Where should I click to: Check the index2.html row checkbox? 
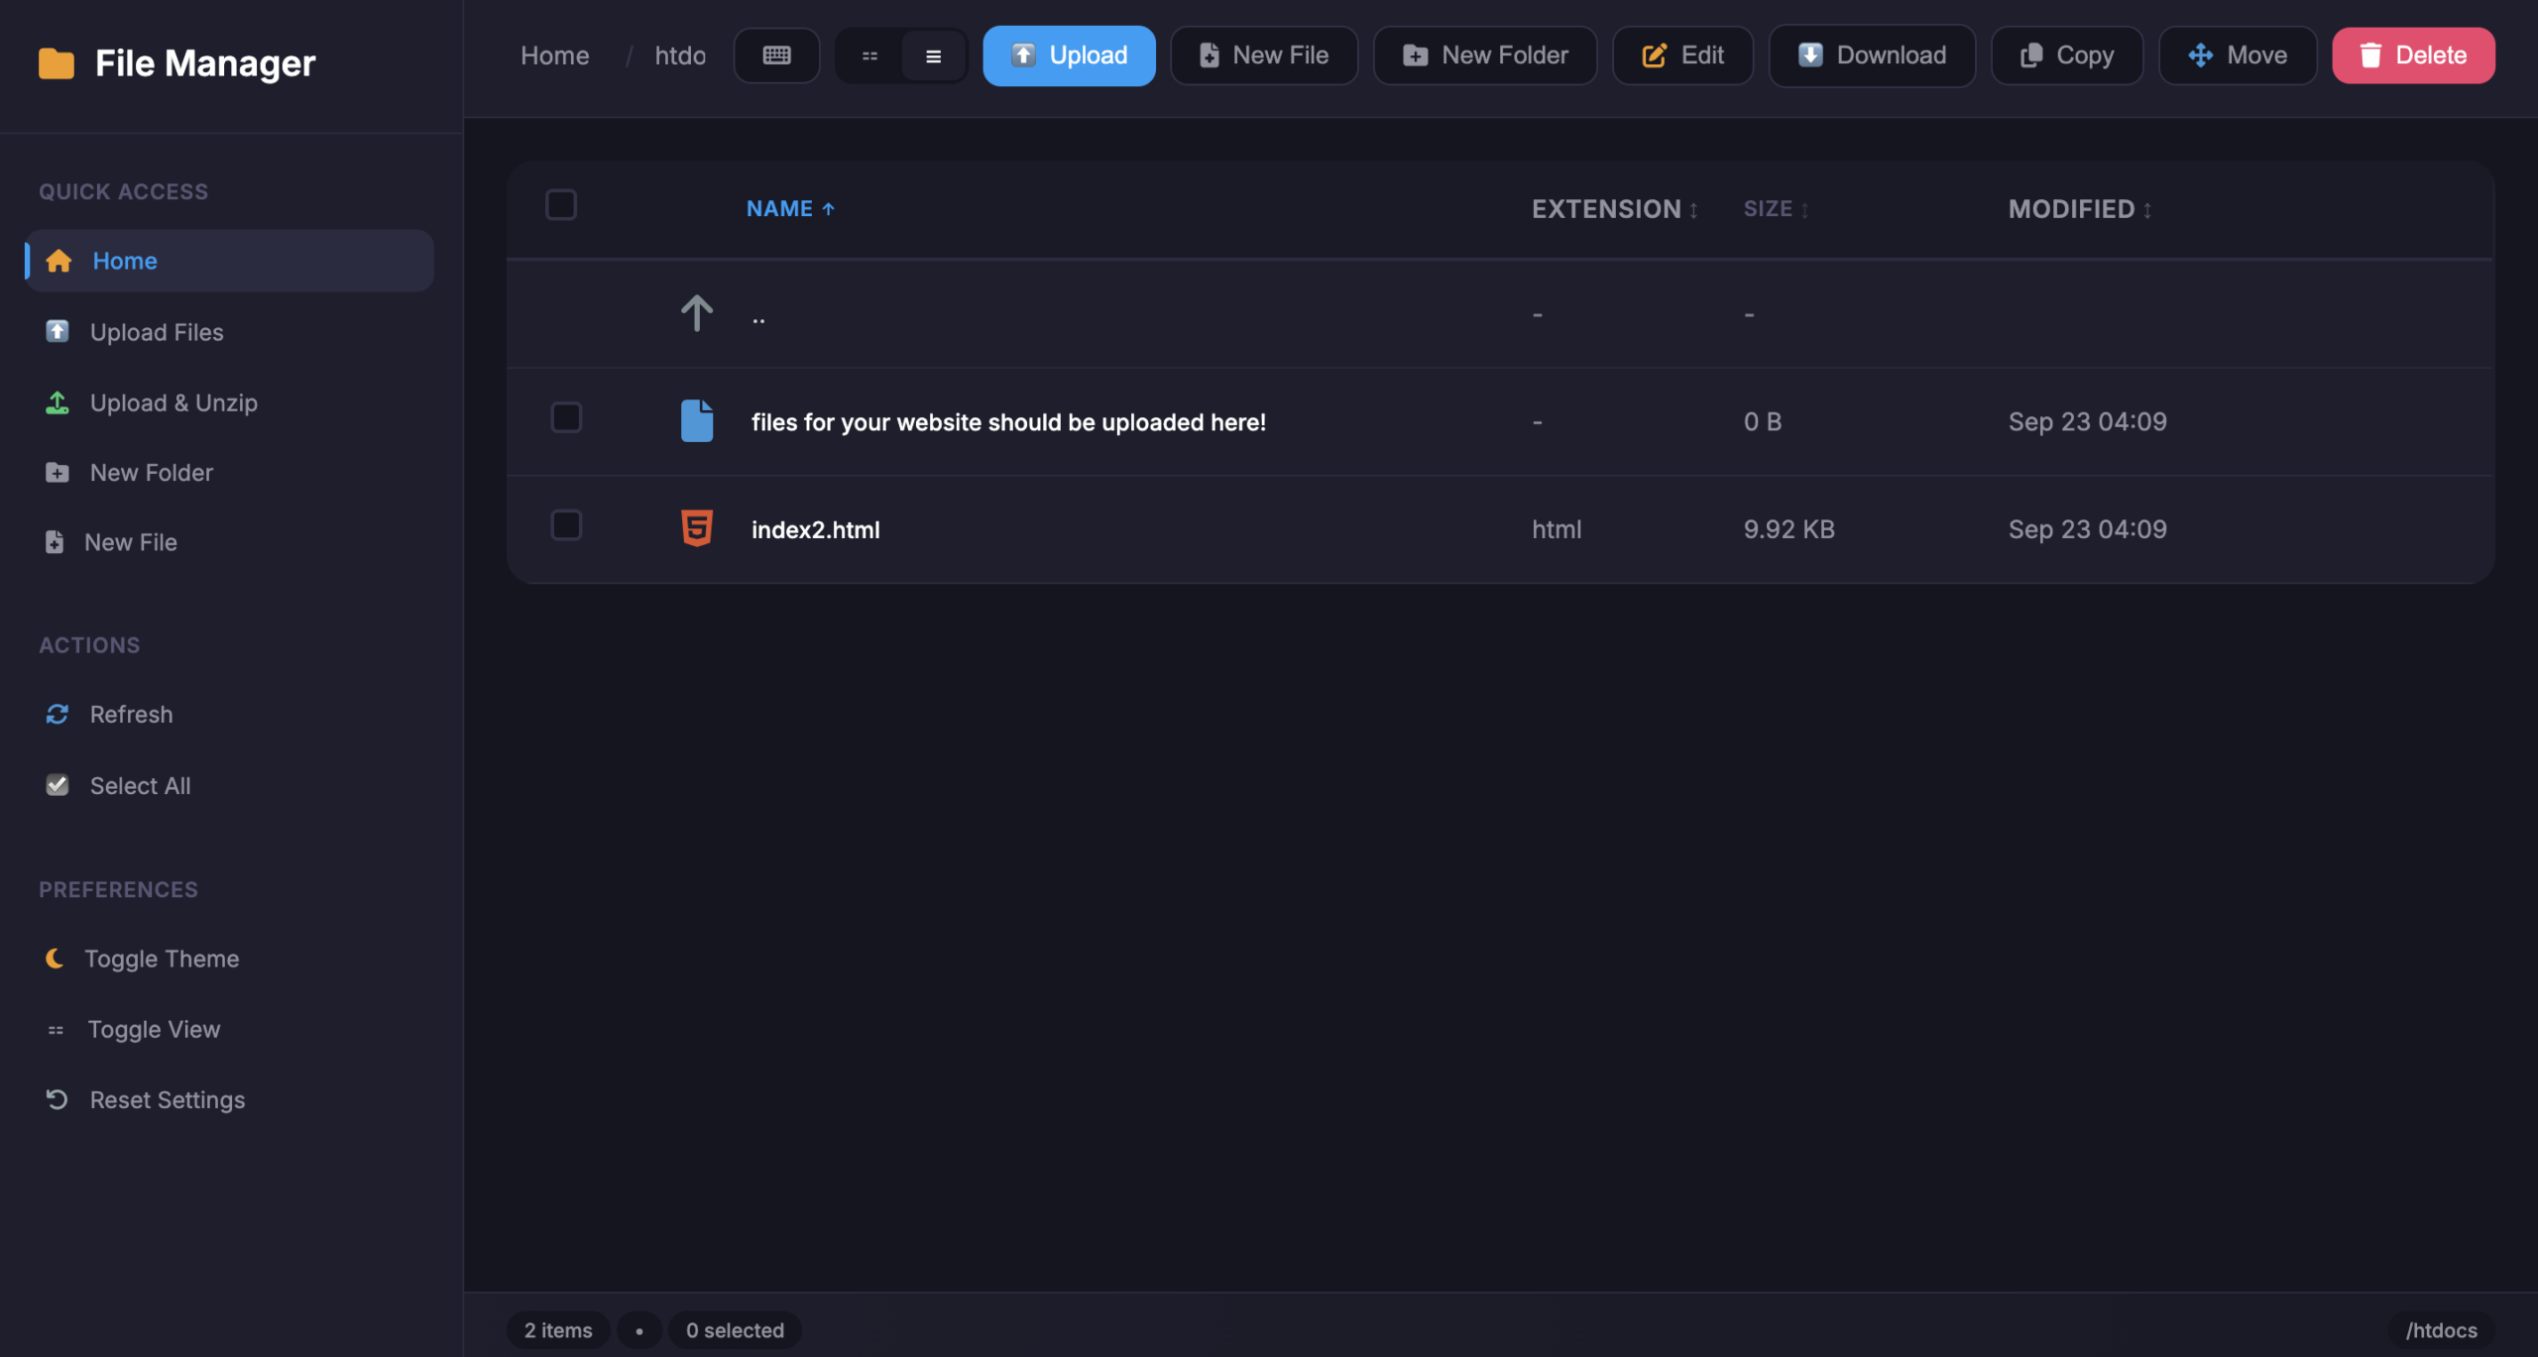point(566,525)
